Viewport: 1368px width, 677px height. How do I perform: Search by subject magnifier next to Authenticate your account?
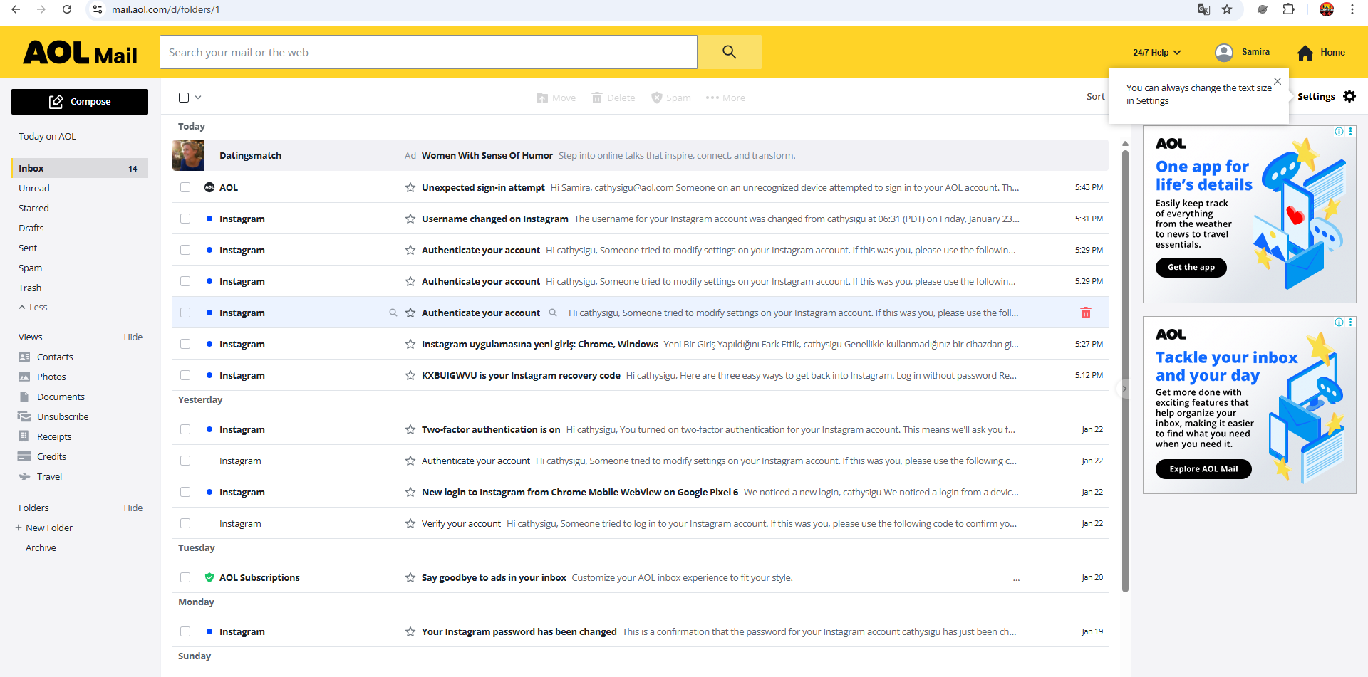pos(553,313)
